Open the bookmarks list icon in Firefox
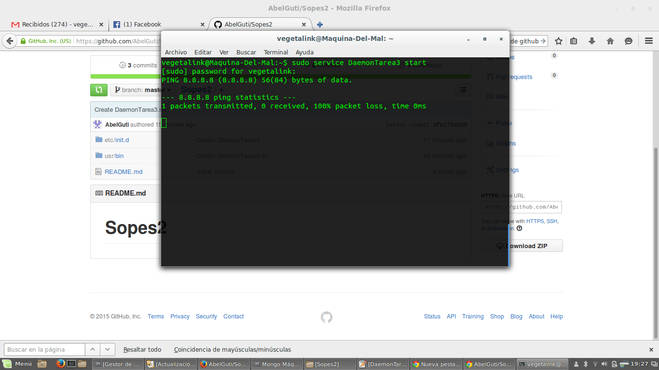Image resolution: width=659 pixels, height=370 pixels. point(574,41)
